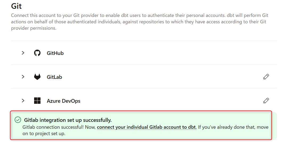The width and height of the screenshot is (283, 142).
Task: Click the green checkmark circle icon
Action: point(18,120)
